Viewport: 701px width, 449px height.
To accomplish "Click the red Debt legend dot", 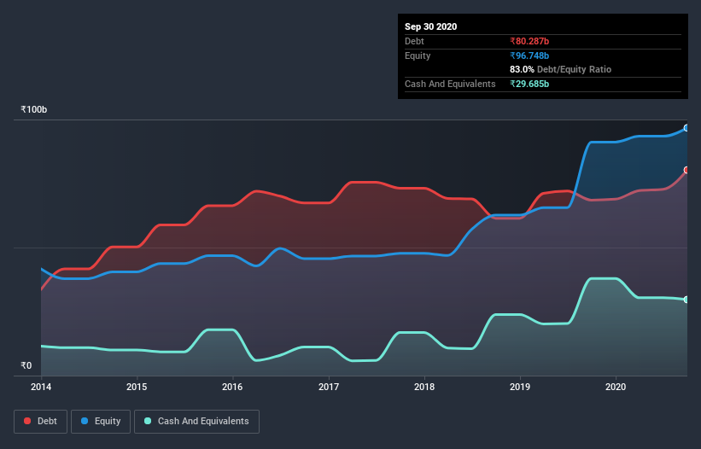I will (27, 421).
